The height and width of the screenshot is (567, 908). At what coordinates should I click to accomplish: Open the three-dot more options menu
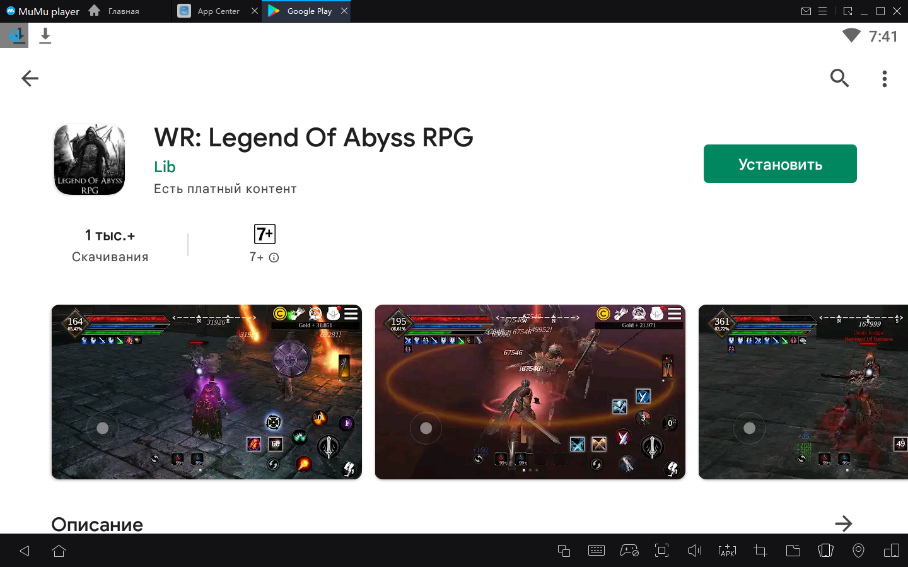click(x=885, y=78)
